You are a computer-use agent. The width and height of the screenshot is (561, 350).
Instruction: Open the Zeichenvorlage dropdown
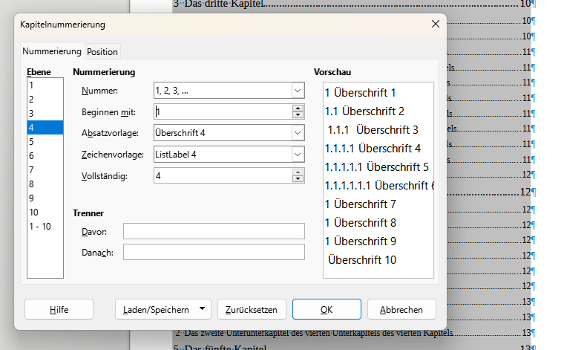tap(298, 155)
